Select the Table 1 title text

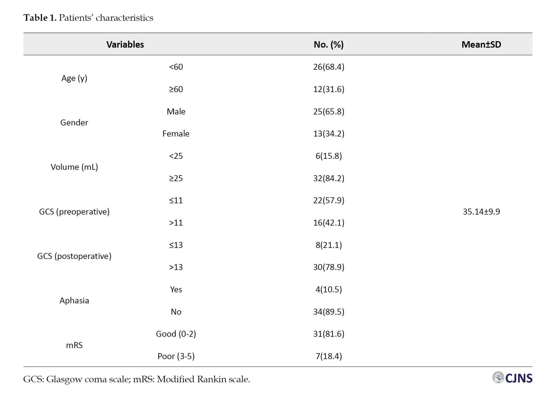coord(88,18)
